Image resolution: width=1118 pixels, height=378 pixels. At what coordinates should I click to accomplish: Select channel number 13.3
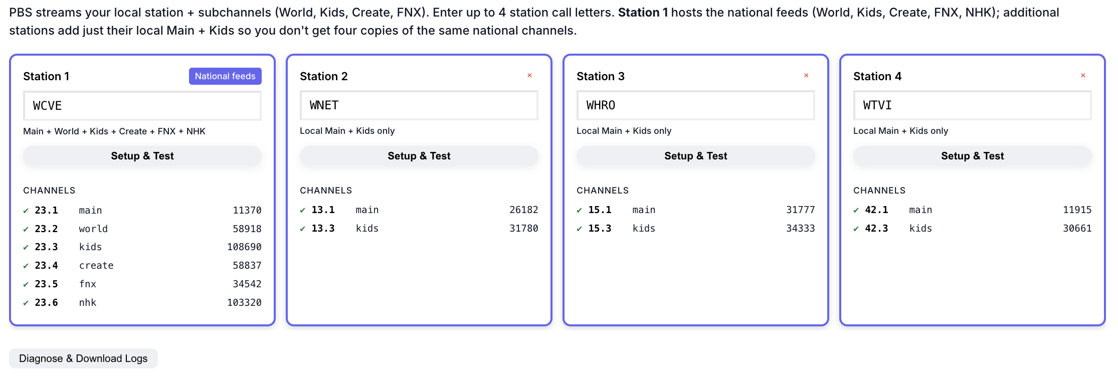(x=323, y=229)
